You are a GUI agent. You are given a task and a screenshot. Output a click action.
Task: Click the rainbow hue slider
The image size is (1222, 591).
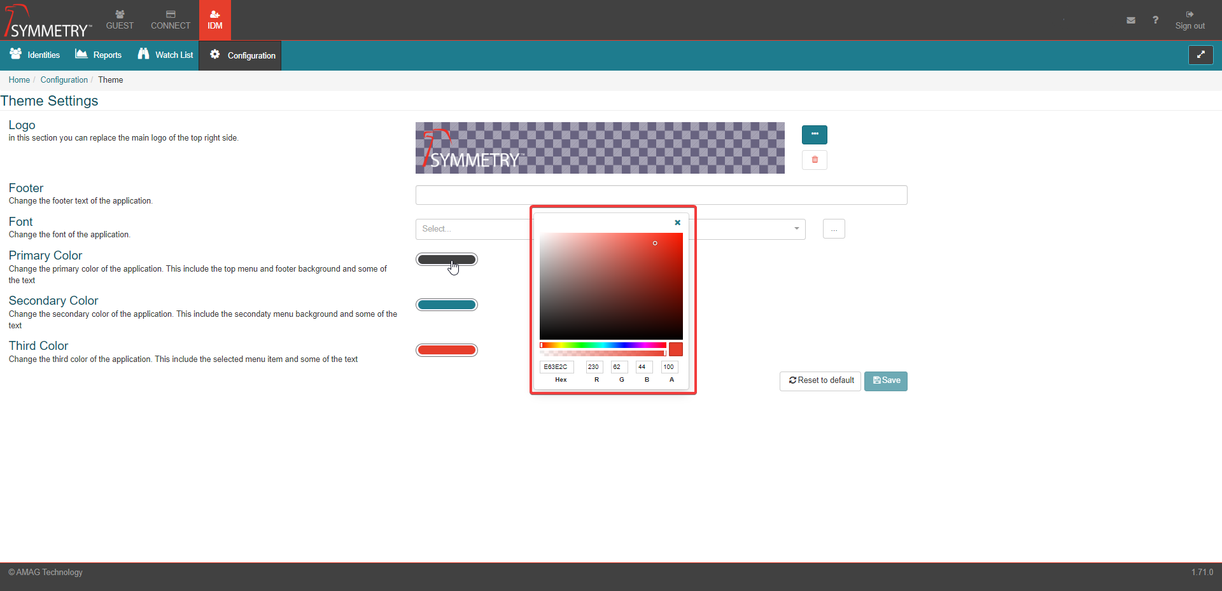[603, 345]
